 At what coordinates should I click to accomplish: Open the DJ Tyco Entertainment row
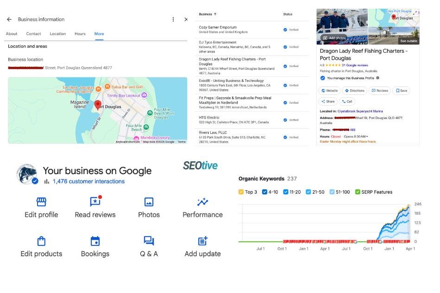pyautogui.click(x=252, y=47)
